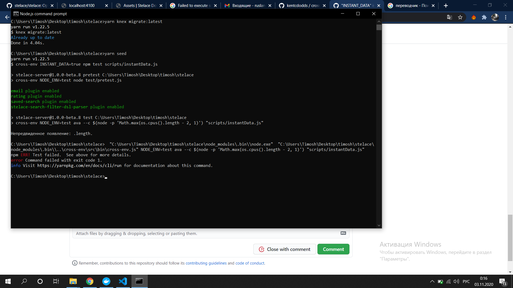
Task: Open File Explorer from the taskbar
Action: [73, 281]
